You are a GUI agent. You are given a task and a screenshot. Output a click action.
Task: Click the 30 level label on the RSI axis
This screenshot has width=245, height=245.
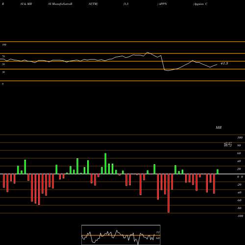(x=3, y=72)
